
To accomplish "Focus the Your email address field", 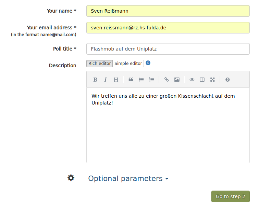I will click(168, 28).
